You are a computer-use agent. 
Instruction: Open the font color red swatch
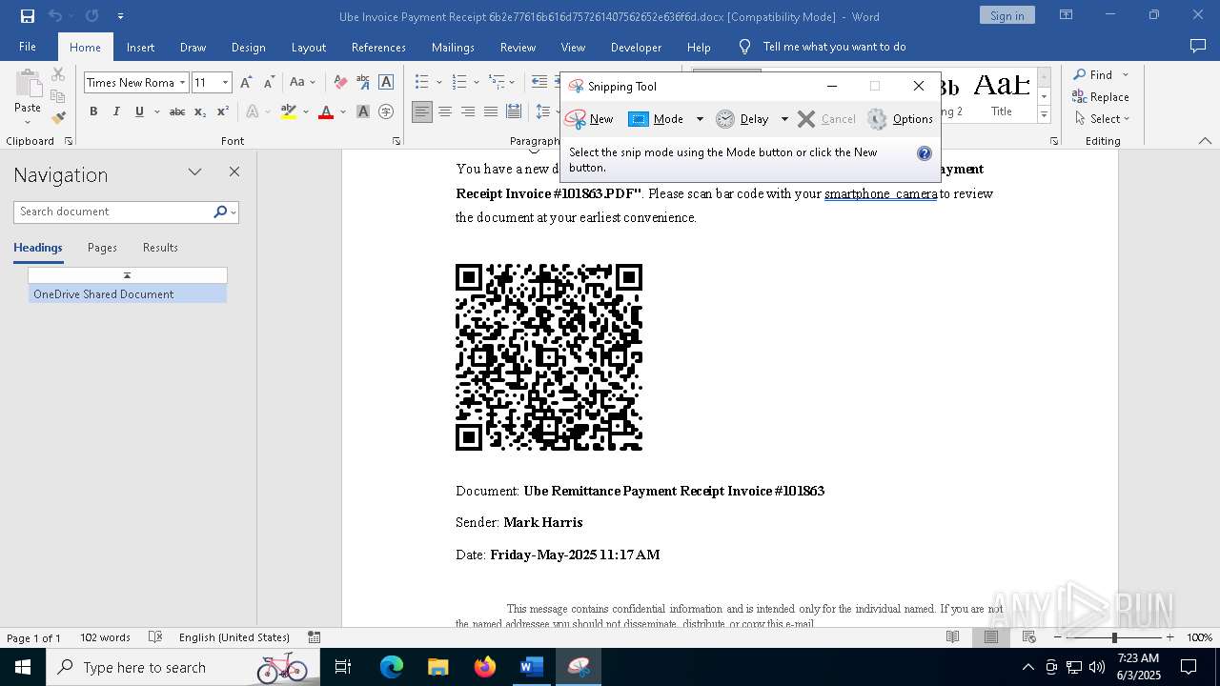coord(326,111)
